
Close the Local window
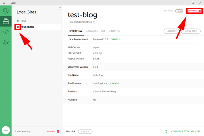200,3
